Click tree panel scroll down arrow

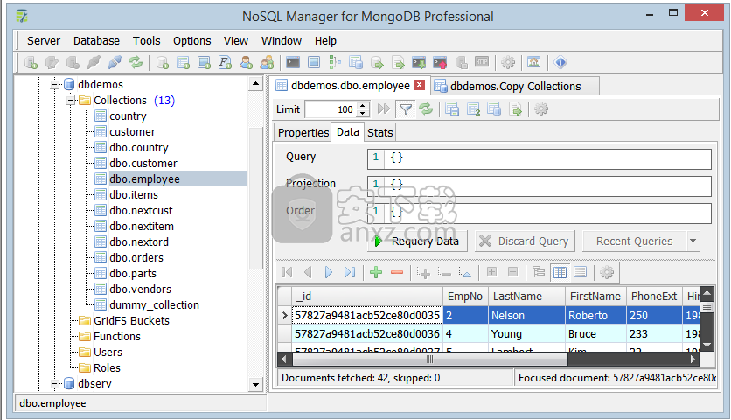(255, 385)
